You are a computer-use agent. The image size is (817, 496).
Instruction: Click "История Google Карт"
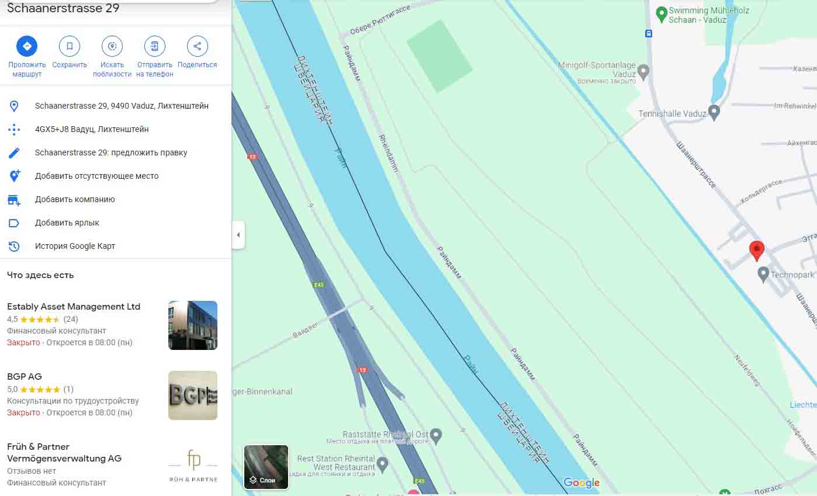[x=75, y=247]
